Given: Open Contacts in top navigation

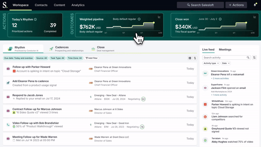Looking at the screenshot, I should tap(41, 5).
